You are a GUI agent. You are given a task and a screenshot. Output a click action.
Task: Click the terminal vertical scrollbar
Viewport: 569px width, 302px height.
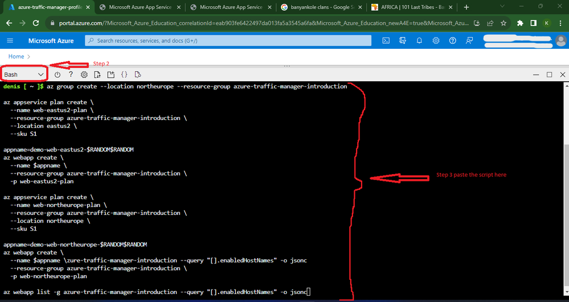point(566,189)
